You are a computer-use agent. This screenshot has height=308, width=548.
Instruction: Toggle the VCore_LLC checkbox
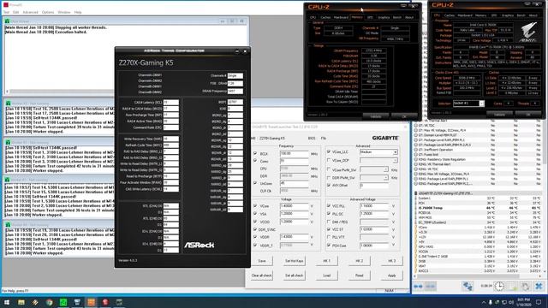click(x=329, y=151)
